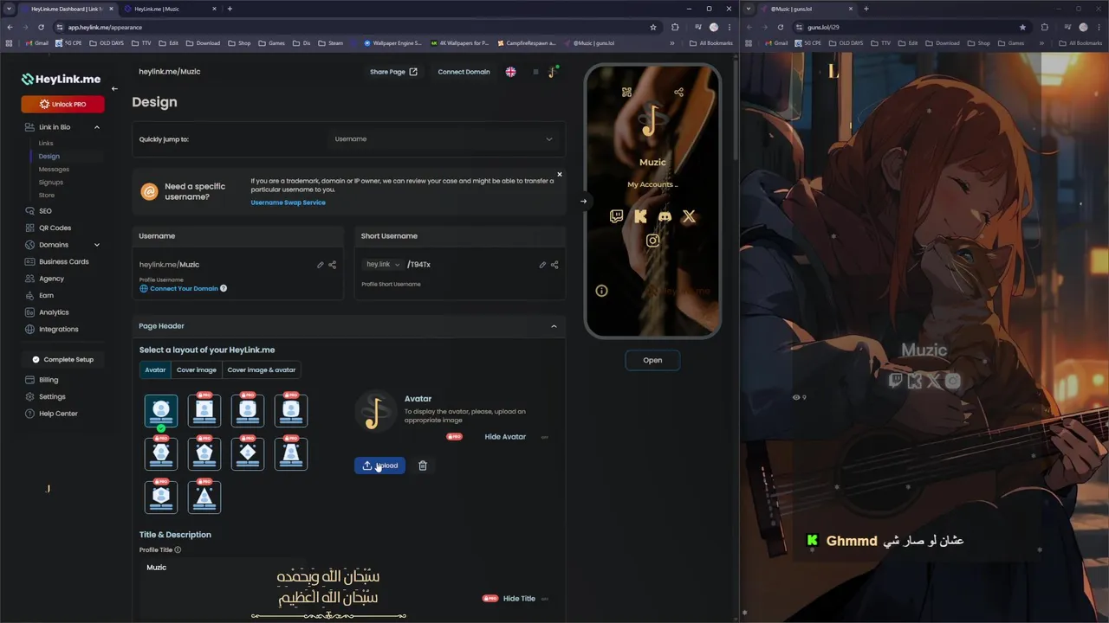The image size is (1109, 623).
Task: Click the share icon beside Short Username pencil
Action: (x=555, y=265)
